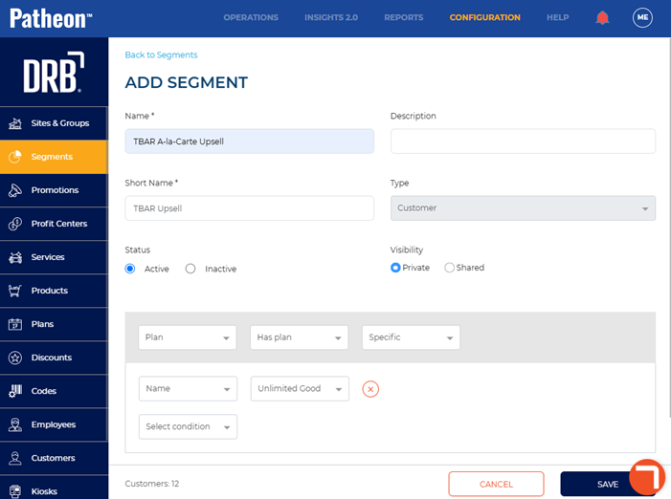
Task: Open the Products shopping cart icon
Action: point(15,291)
